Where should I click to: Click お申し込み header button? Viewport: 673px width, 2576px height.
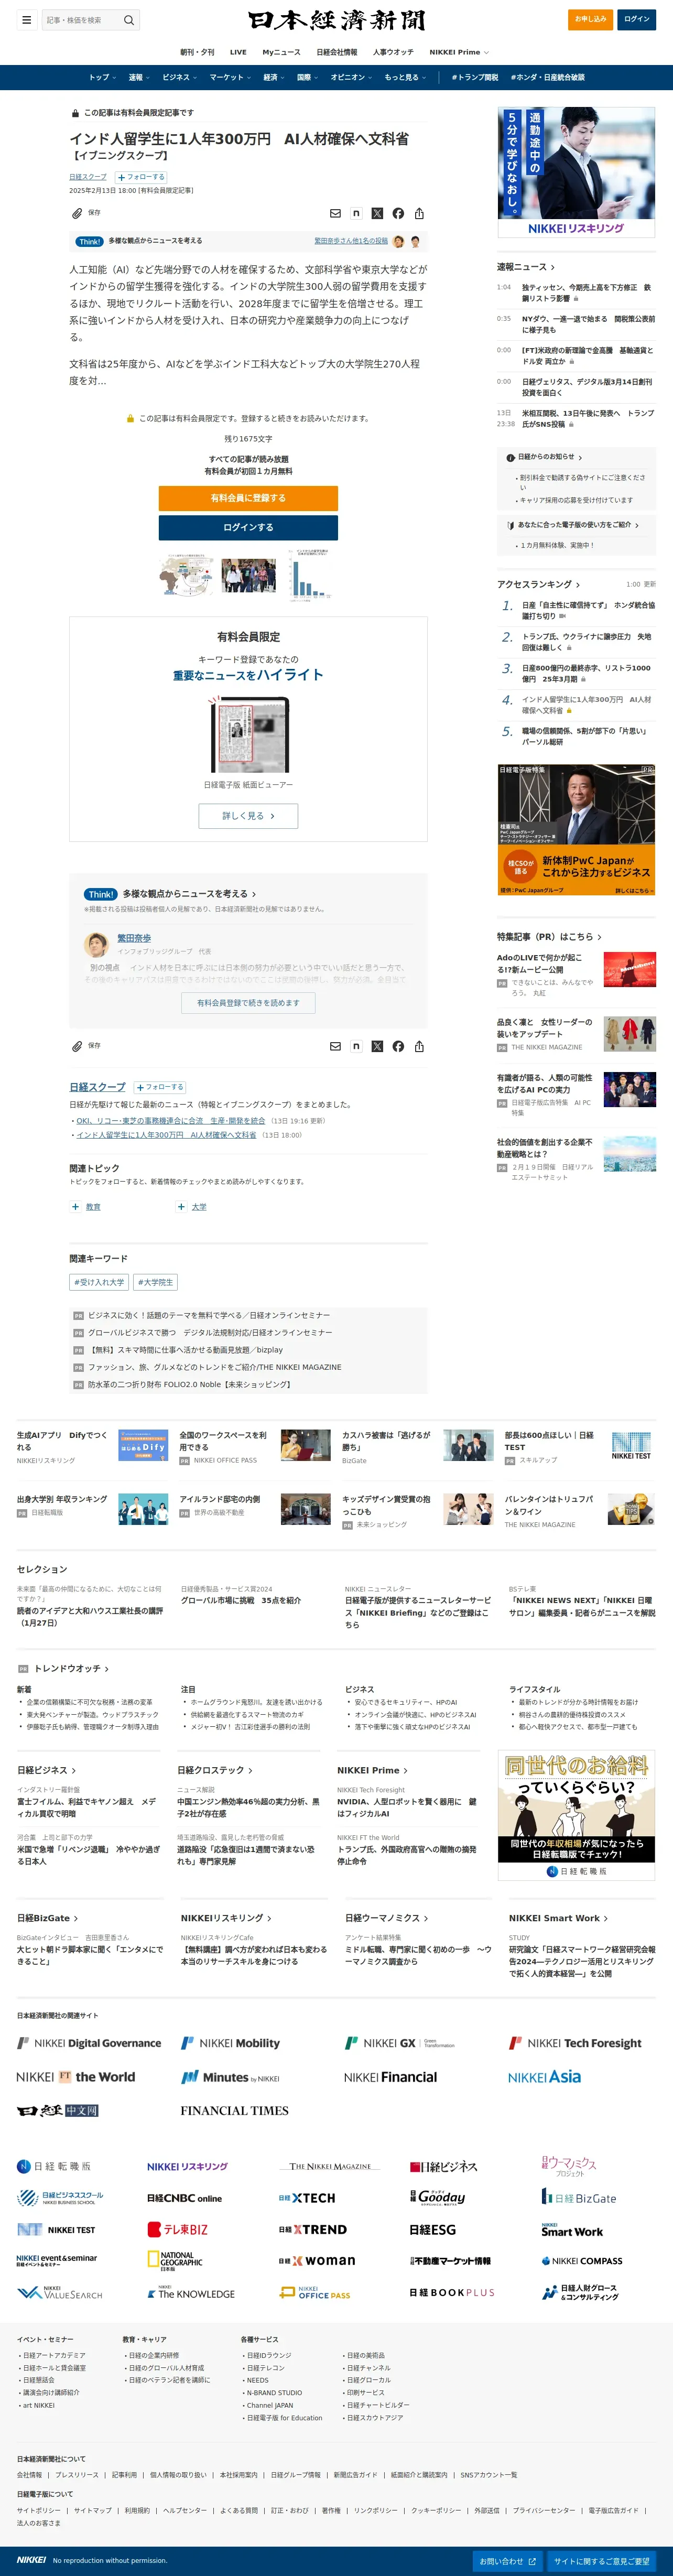[590, 19]
